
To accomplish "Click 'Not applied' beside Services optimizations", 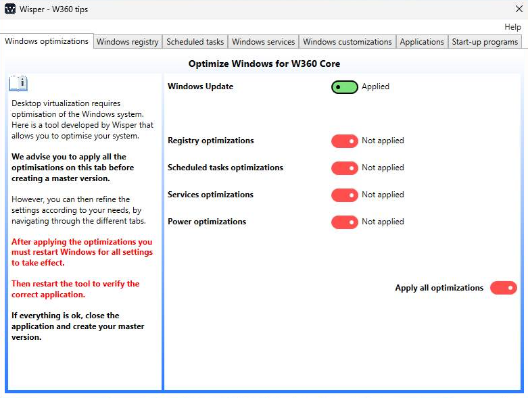I will [x=383, y=195].
